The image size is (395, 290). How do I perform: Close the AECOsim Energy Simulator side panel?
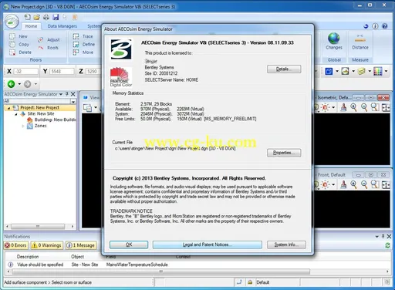[x=73, y=94]
